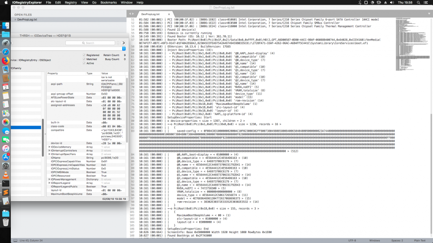Open iTunes in the Dock
Screen dimensions: 433x243
6,148
